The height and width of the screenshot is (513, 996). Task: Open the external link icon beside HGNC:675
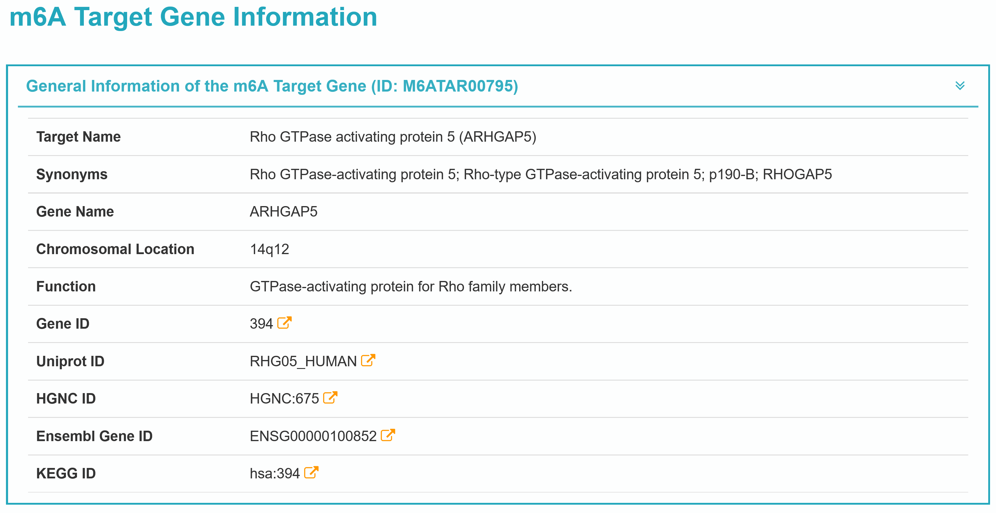pos(330,397)
